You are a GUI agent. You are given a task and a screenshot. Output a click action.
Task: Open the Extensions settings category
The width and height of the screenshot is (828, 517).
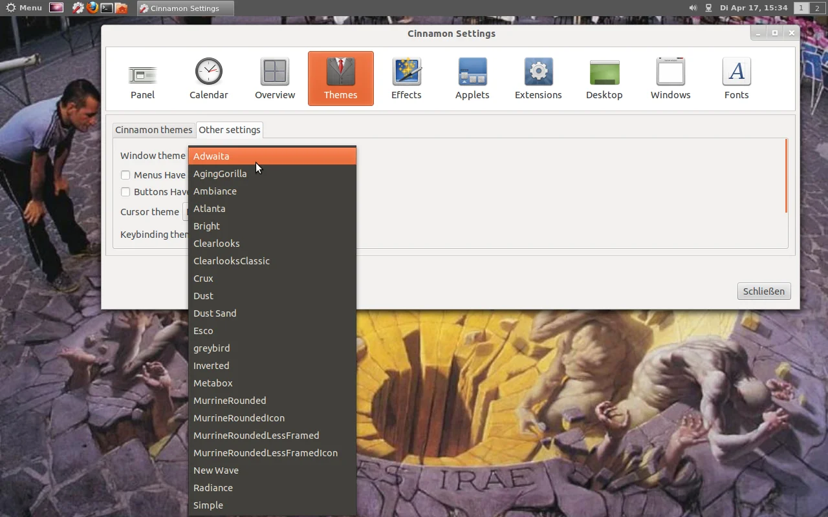538,79
